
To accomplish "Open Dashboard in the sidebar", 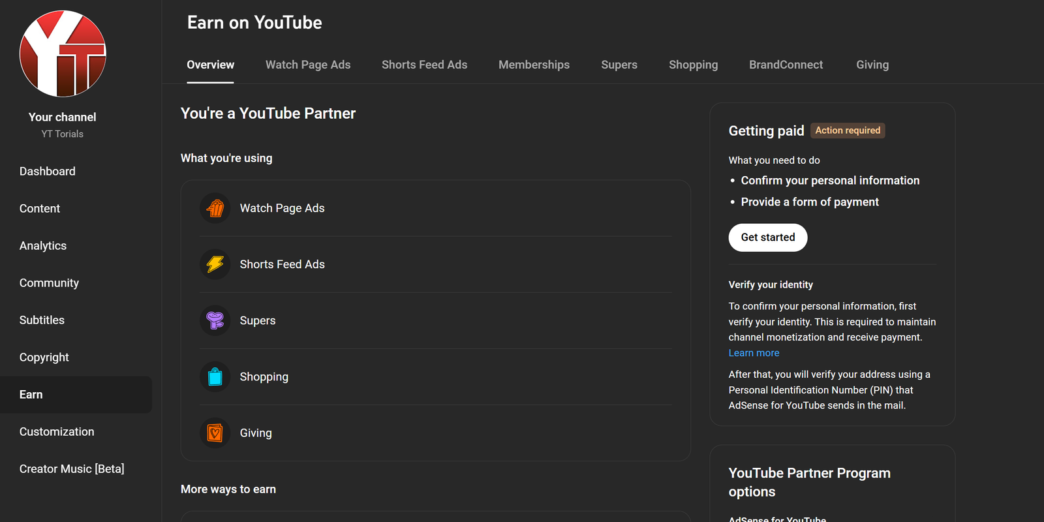I will [48, 171].
